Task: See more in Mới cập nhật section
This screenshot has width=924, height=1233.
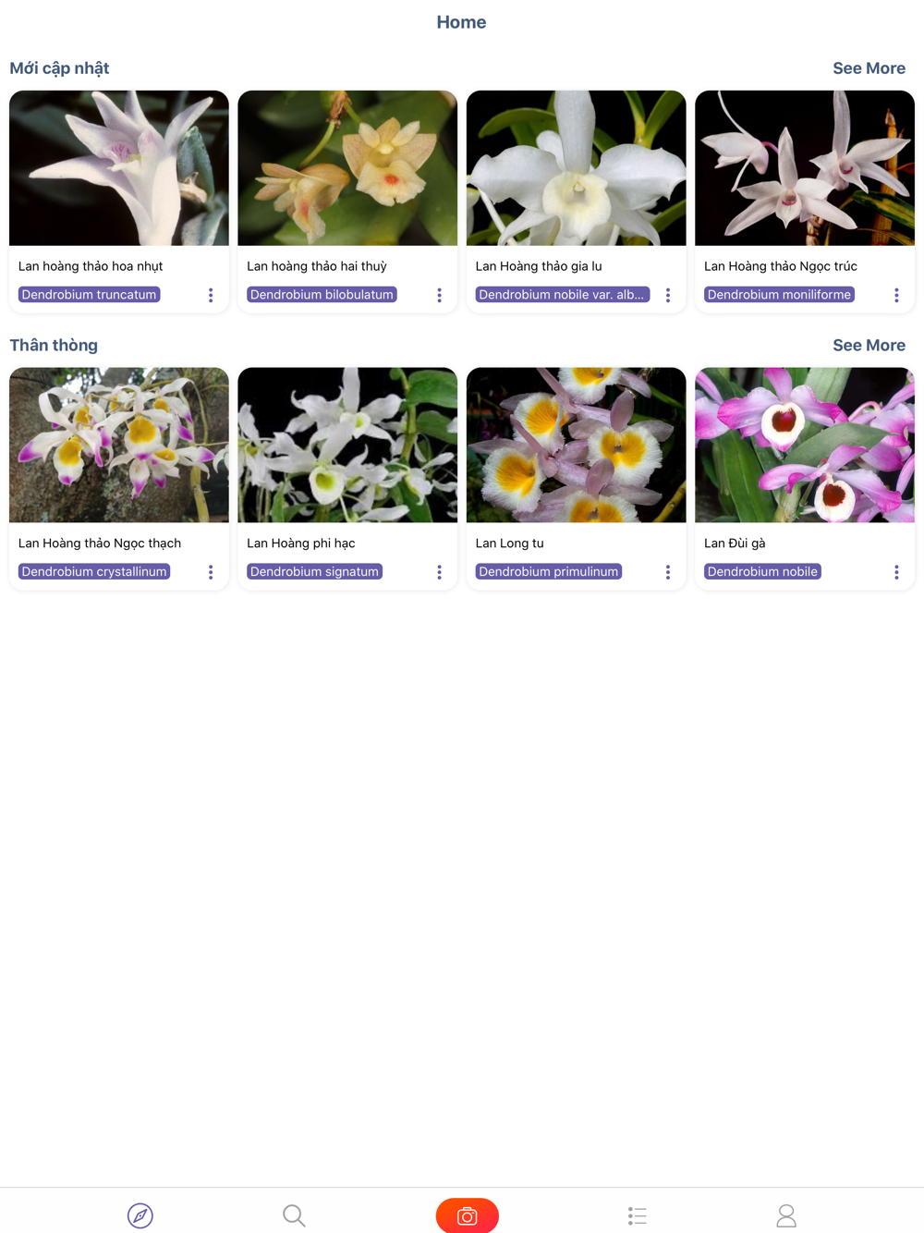Action: (869, 68)
